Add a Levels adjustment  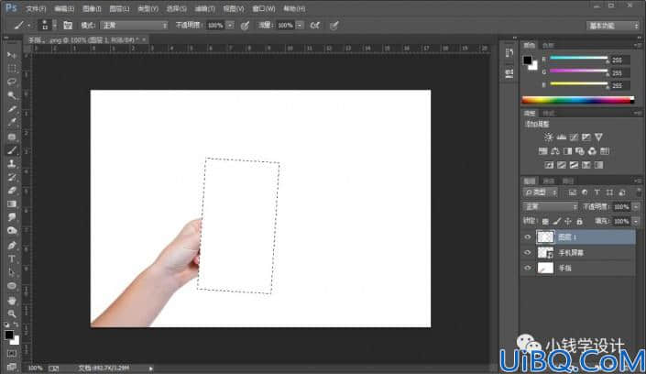tap(561, 137)
